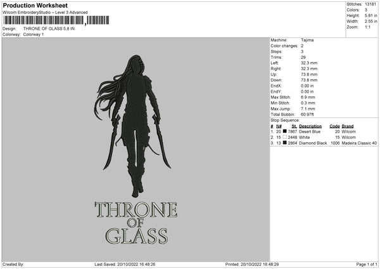Screen dimensions: 380x269
Task: Click the 'Madeira Classic 40' brand cell
Action: (x=359, y=143)
